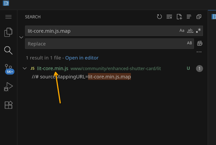Toggle Match Whole Word option
Screen dimensions: 216x145
pos(190,31)
